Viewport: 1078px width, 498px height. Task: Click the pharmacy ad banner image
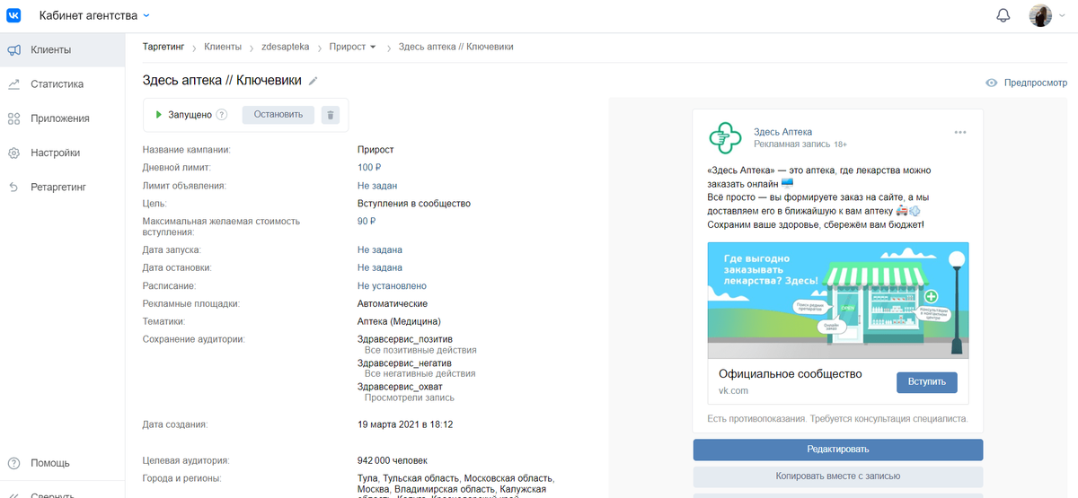pyautogui.click(x=838, y=299)
